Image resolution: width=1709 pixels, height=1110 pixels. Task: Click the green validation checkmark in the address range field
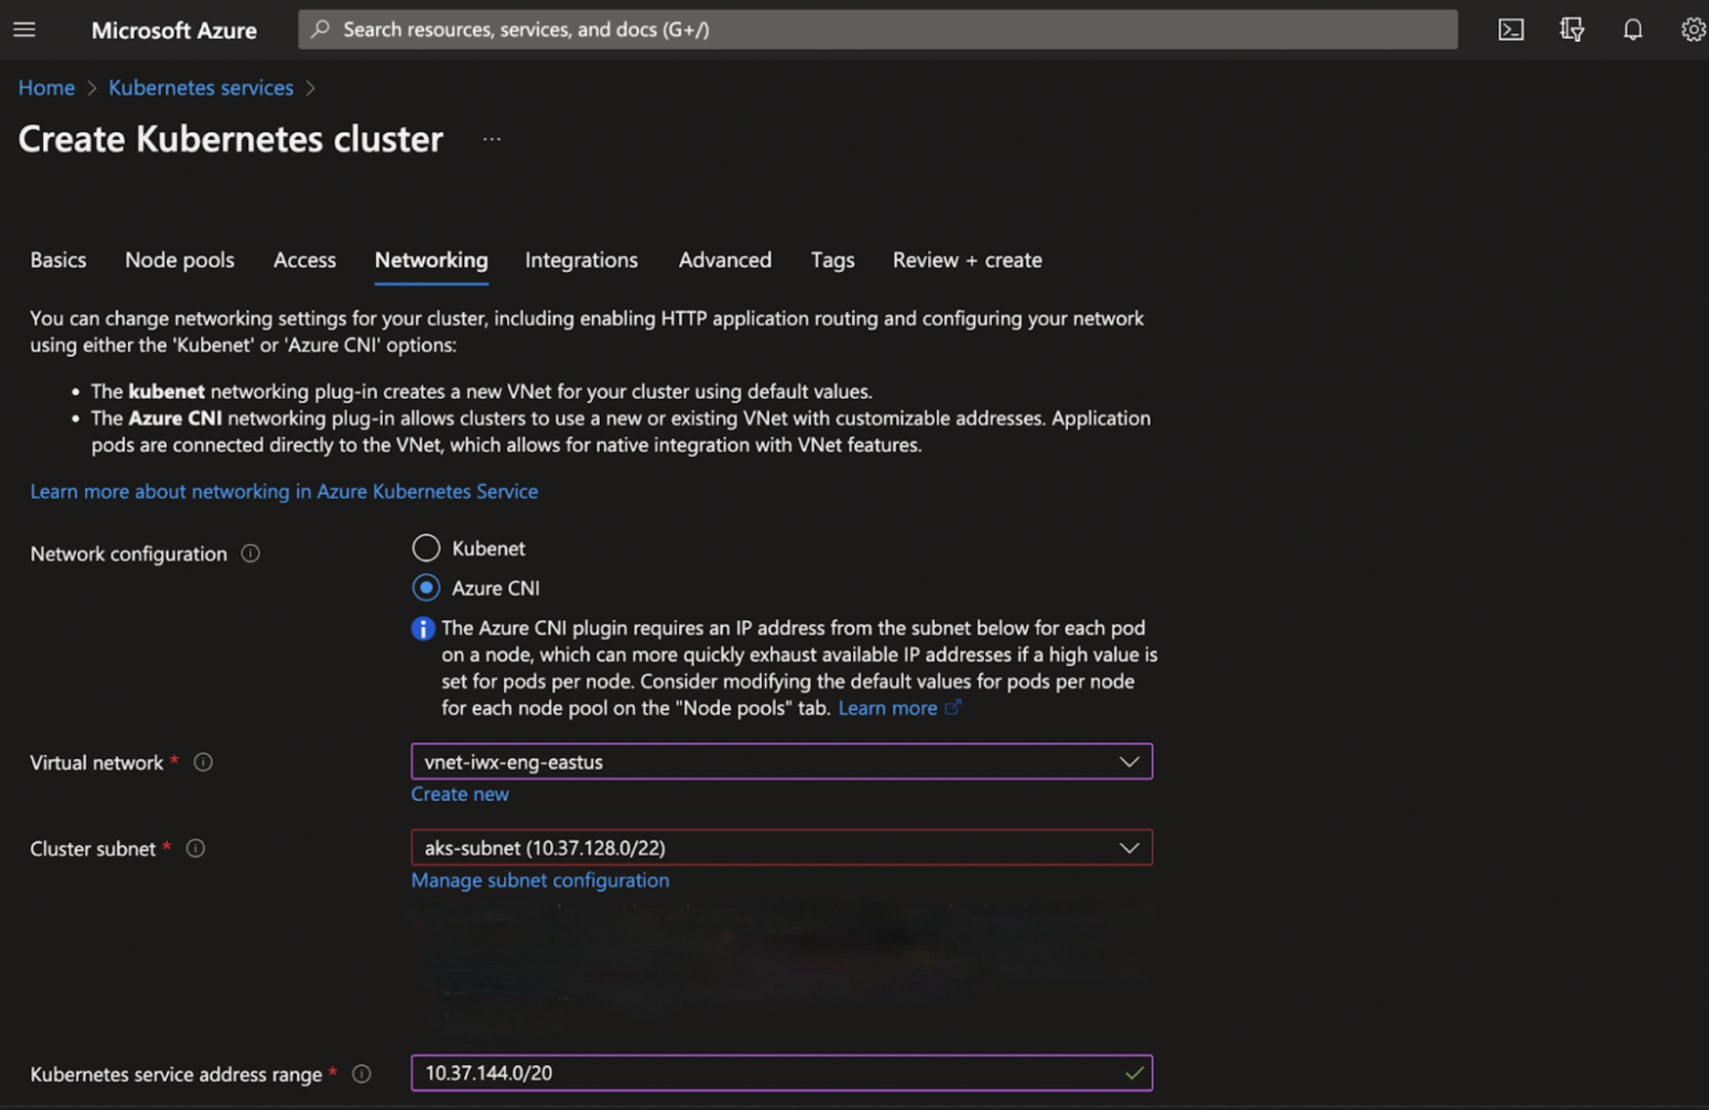tap(1135, 1073)
